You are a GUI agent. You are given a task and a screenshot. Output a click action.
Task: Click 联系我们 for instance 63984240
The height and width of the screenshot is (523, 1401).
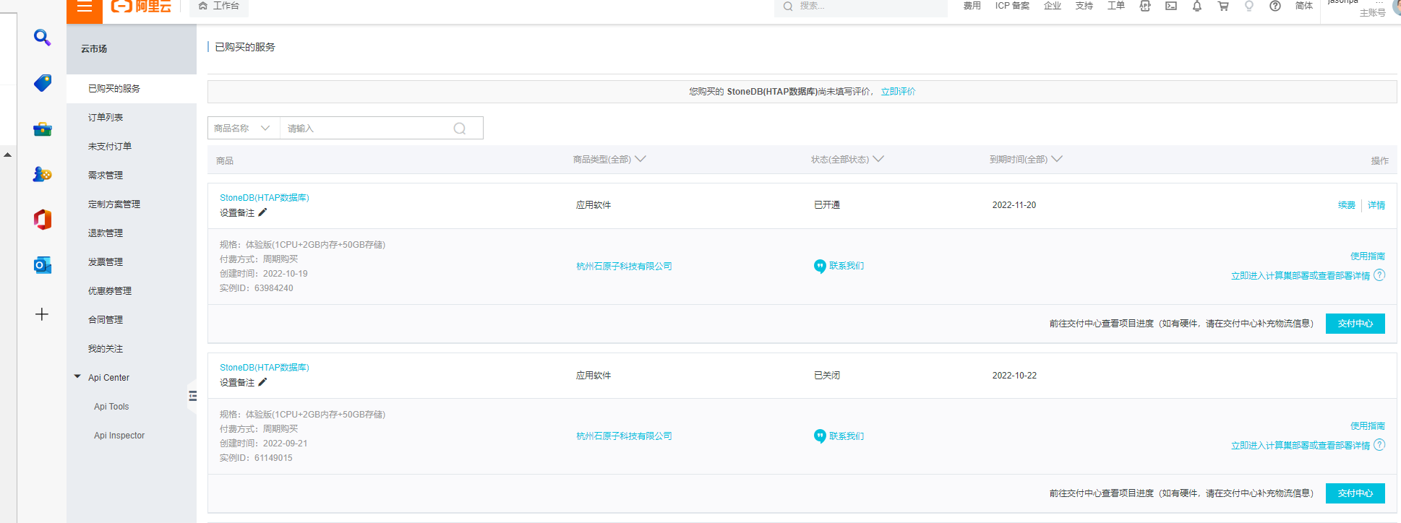839,266
